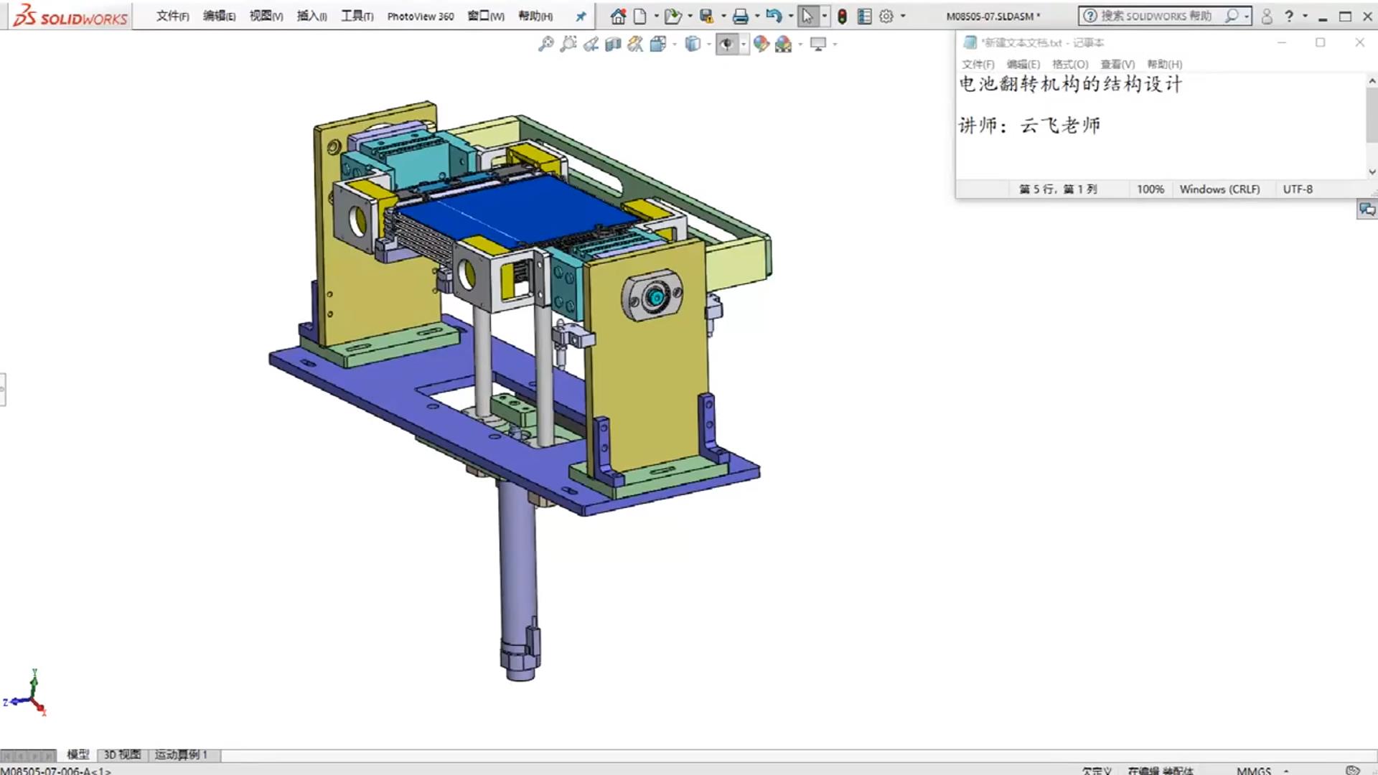Undo the last action
1378x775 pixels.
774,16
